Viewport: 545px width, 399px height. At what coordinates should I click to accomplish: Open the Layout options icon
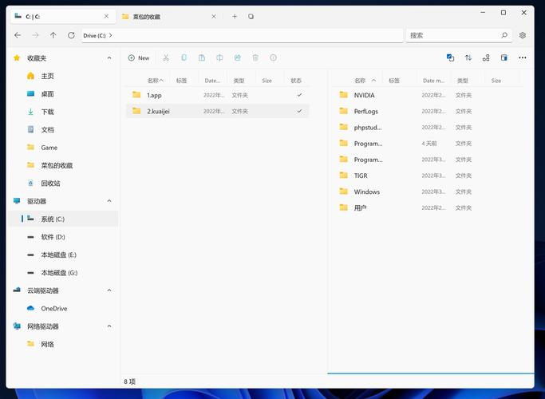coord(486,57)
